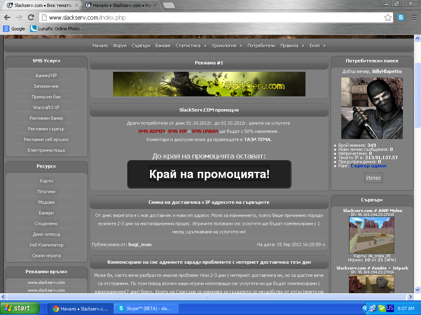Open the Google bookmark
421x315 pixels.
point(14,29)
